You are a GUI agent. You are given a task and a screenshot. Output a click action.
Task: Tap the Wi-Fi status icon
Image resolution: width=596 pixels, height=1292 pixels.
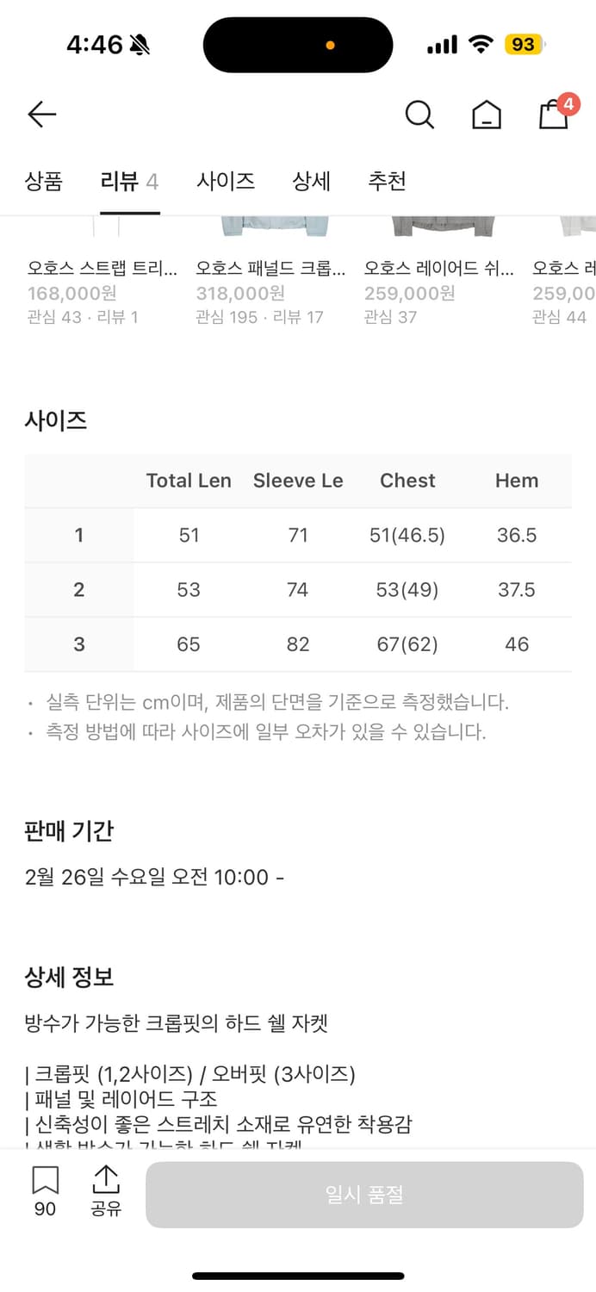click(481, 43)
